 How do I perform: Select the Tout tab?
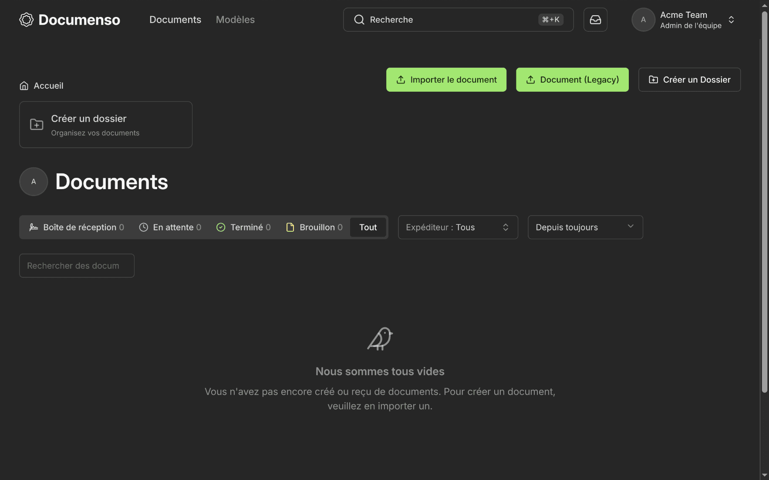[368, 227]
